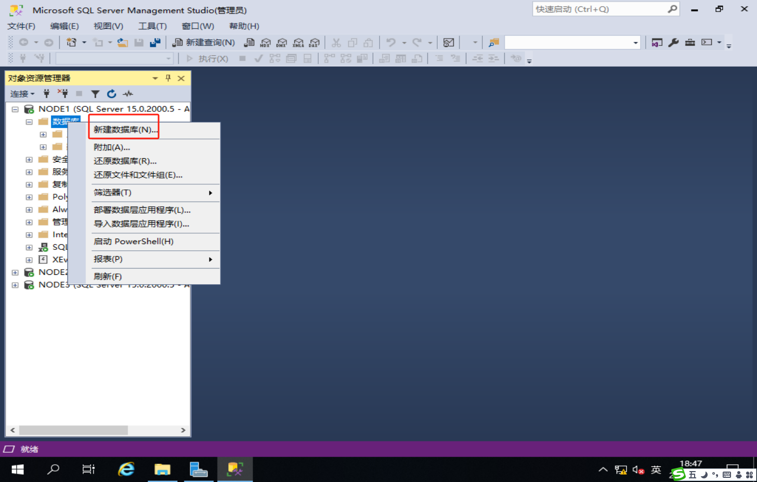Open new XMLA query icon
This screenshot has width=757, height=482.
click(x=298, y=43)
